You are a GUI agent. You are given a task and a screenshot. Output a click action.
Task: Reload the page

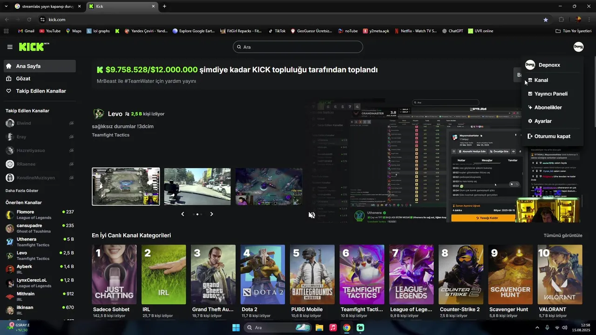[29, 20]
